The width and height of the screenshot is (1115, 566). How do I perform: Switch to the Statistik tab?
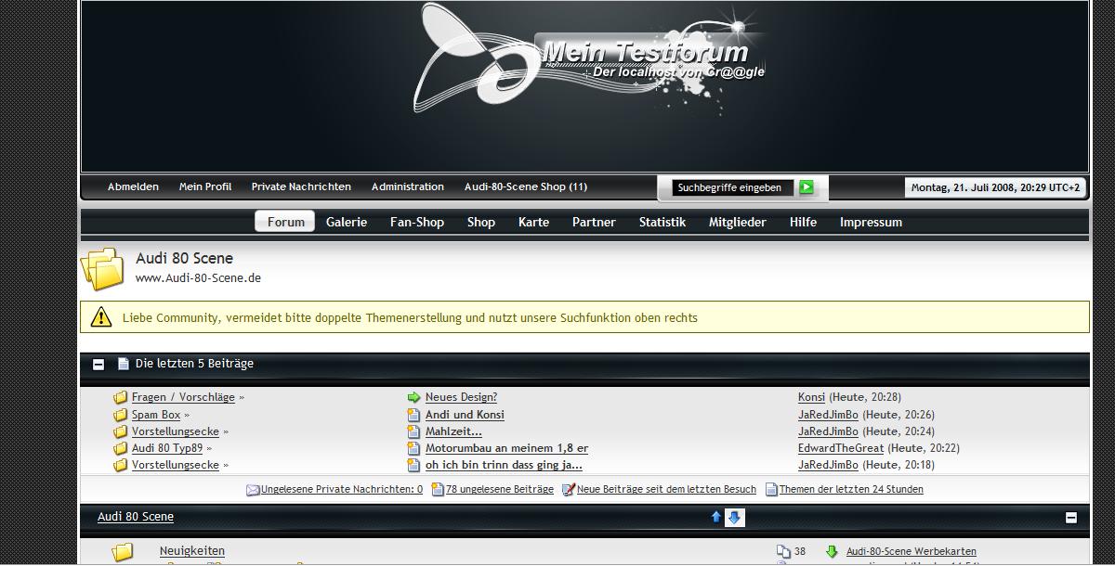coord(662,222)
